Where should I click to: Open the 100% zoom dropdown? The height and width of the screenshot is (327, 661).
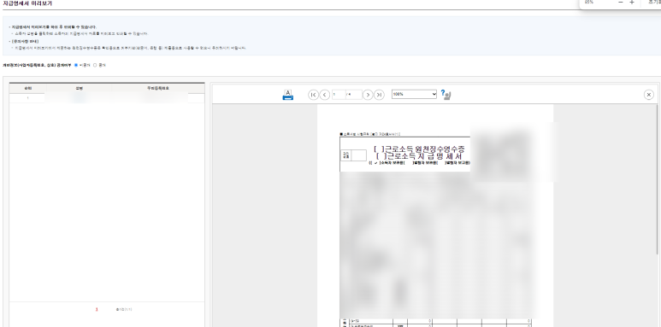click(414, 94)
